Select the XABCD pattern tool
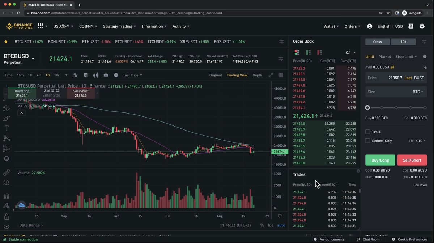434x243 pixels. pos(6,138)
